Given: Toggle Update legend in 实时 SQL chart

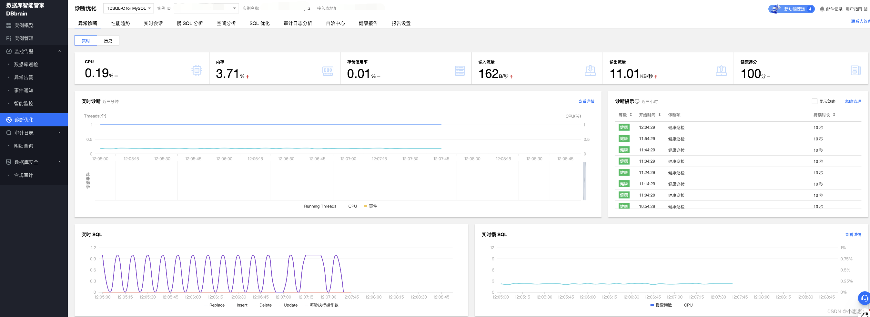Looking at the screenshot, I should tap(288, 305).
